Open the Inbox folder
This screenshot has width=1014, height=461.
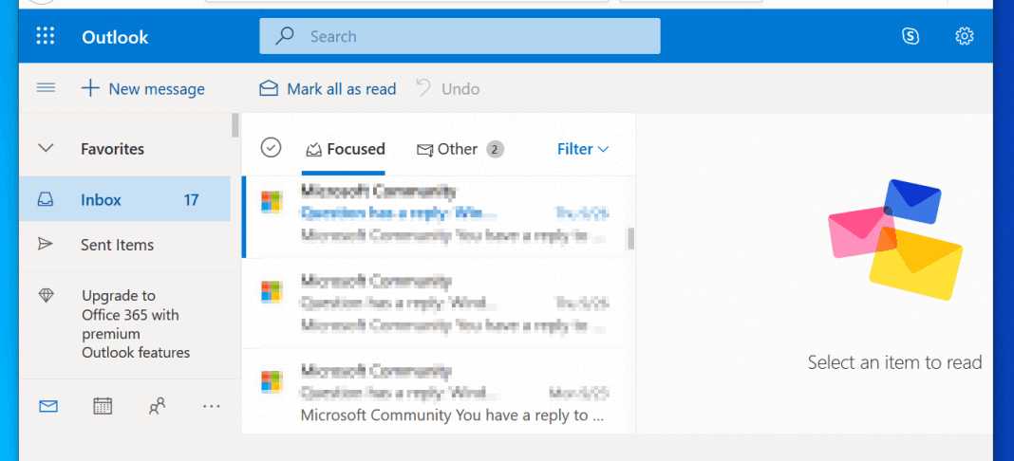pyautogui.click(x=124, y=200)
